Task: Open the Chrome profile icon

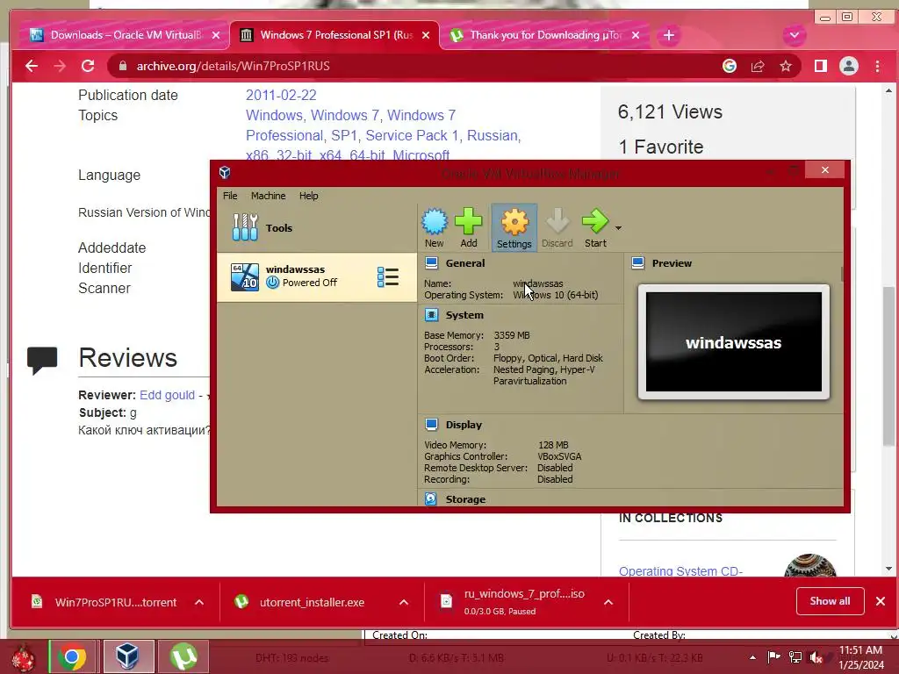Action: (x=849, y=66)
